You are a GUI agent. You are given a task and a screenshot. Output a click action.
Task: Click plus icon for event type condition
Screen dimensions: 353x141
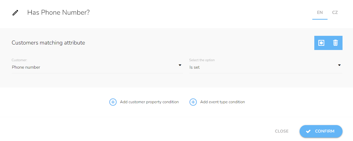tap(193, 102)
